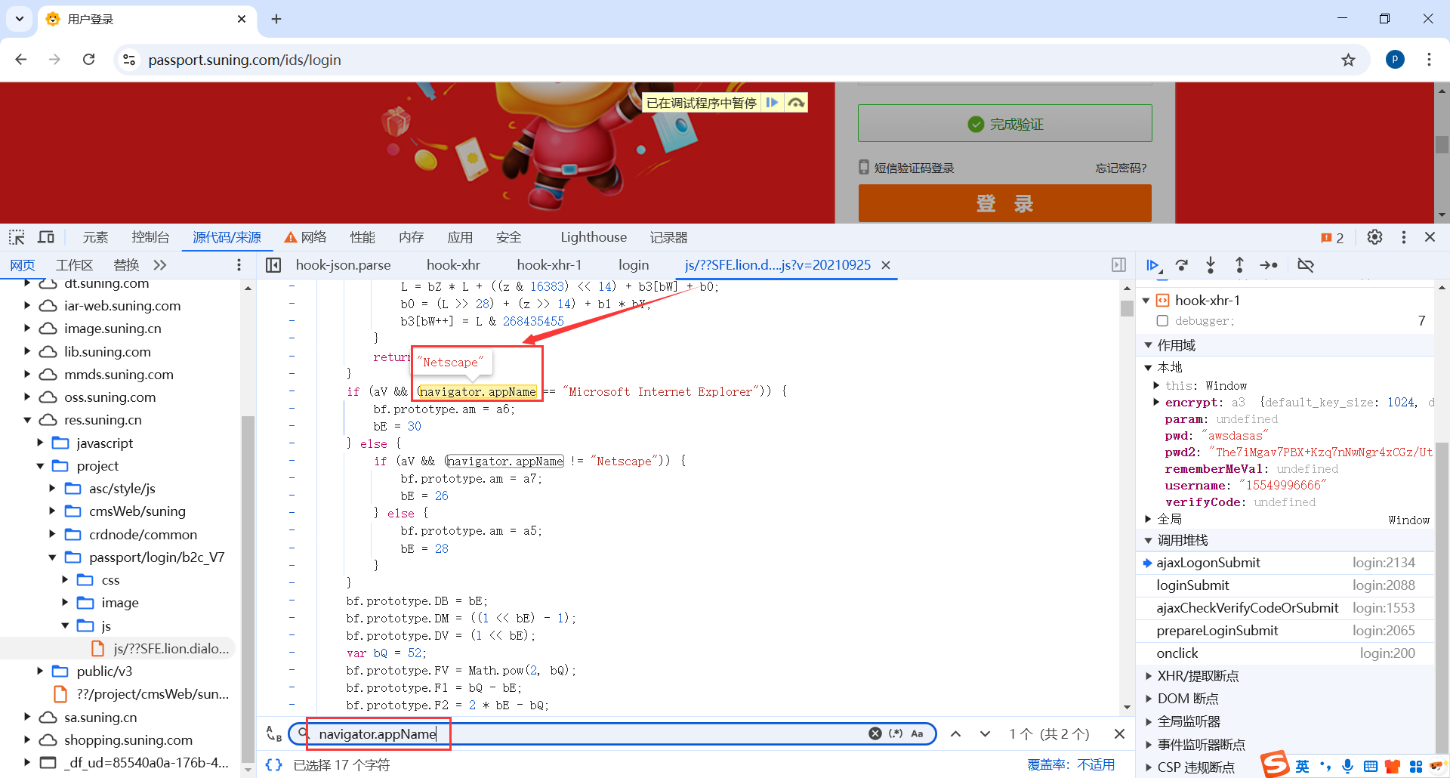Toggle the debugger breakpoint checkbox
The height and width of the screenshot is (778, 1450).
[x=1162, y=321]
